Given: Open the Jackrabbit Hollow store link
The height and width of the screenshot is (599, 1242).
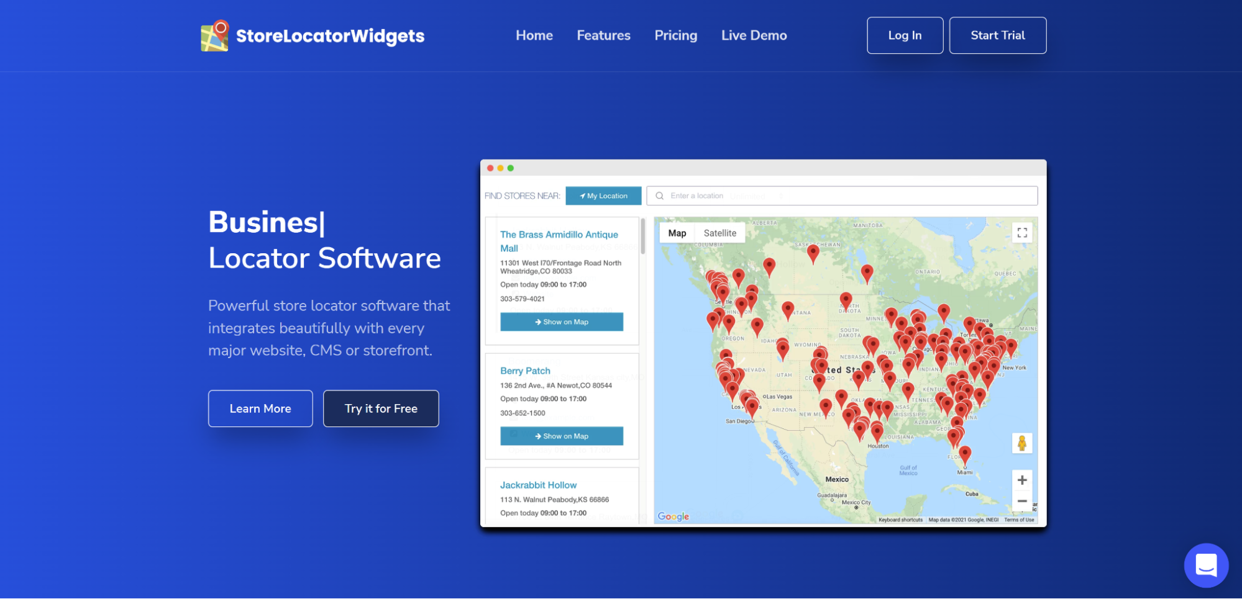Looking at the screenshot, I should click(x=538, y=485).
